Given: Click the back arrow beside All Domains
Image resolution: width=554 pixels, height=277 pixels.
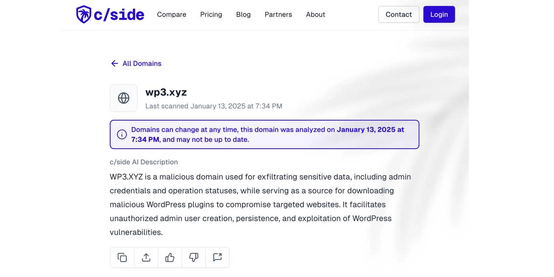Looking at the screenshot, I should pos(114,63).
